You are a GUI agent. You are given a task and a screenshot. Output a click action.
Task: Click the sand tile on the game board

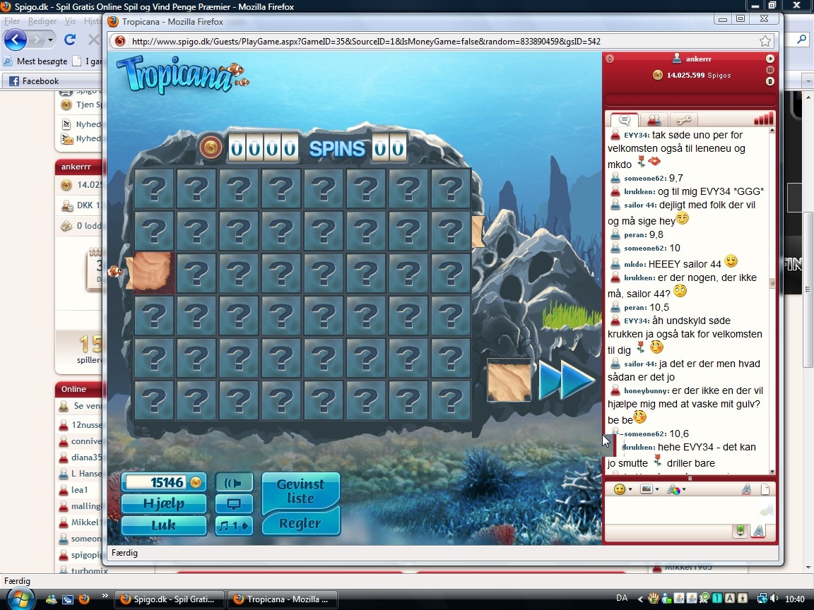(153, 273)
